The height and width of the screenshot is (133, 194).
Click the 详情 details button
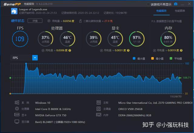pos(35,21)
